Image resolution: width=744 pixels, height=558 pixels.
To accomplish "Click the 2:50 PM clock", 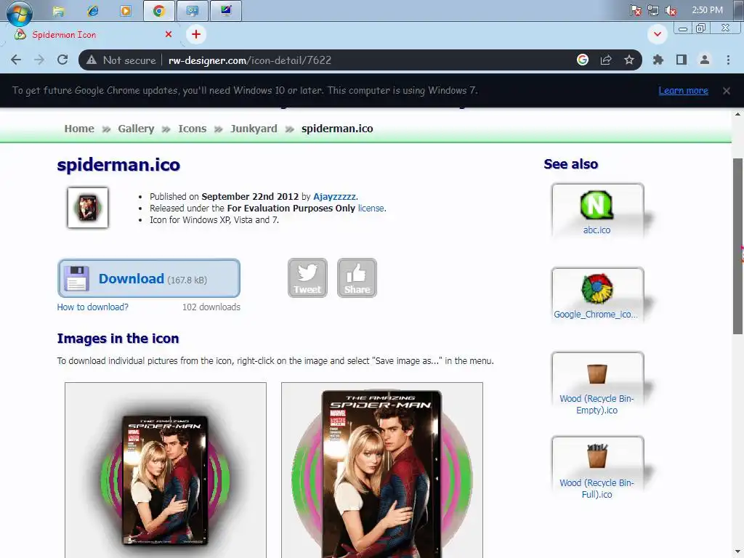I will 707,10.
